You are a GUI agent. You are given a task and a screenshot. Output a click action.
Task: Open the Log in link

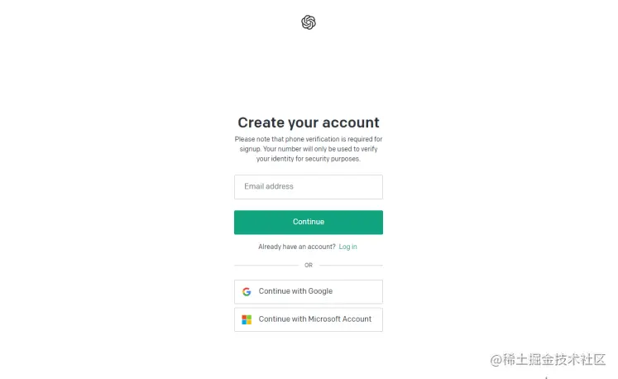pos(347,247)
